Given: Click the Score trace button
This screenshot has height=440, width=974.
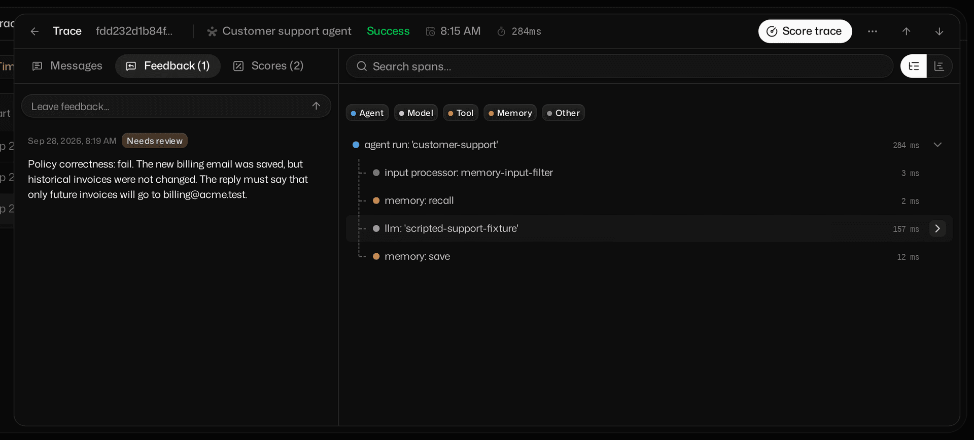Looking at the screenshot, I should pos(805,31).
